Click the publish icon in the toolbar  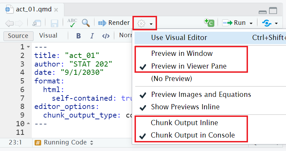(x=267, y=23)
